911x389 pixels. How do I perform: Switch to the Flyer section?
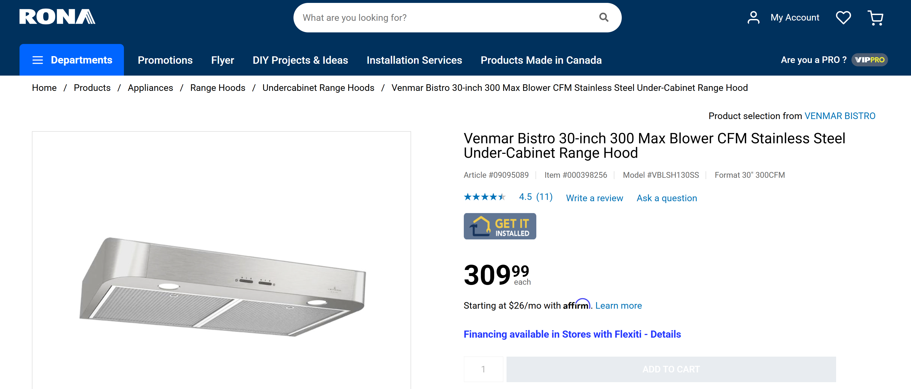click(223, 60)
